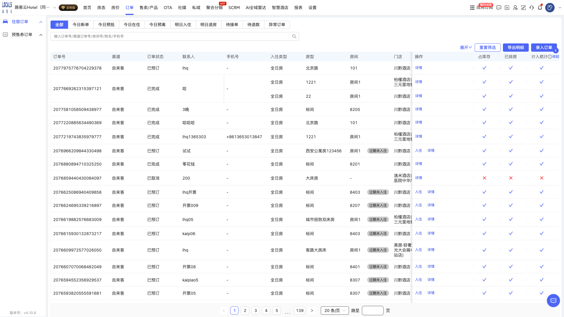Open the account menu arrow beside the avatar

tap(560, 8)
